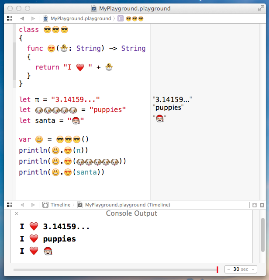269x280 pixels.
Task: Open related items grid in Timeline jump bar
Action: pyautogui.click(x=9, y=205)
